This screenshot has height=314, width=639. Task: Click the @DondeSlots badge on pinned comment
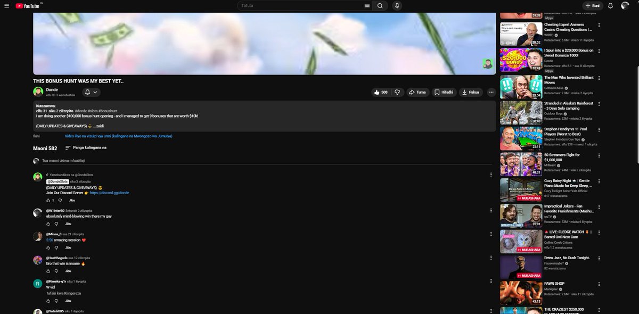(x=58, y=181)
